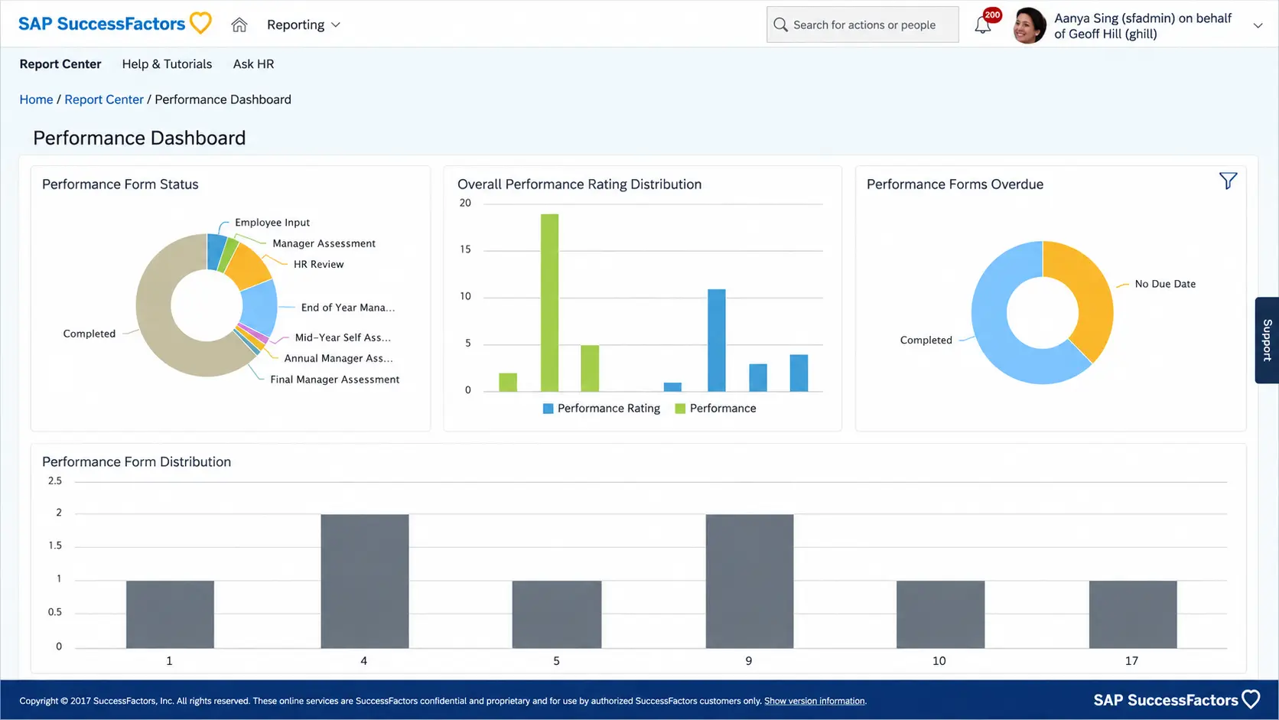Click the Mid-Year Self Ass... label
Image resolution: width=1279 pixels, height=720 pixels.
[343, 337]
